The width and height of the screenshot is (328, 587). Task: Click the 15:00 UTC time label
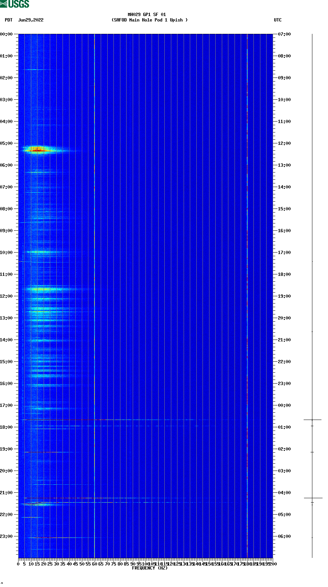pyautogui.click(x=284, y=209)
